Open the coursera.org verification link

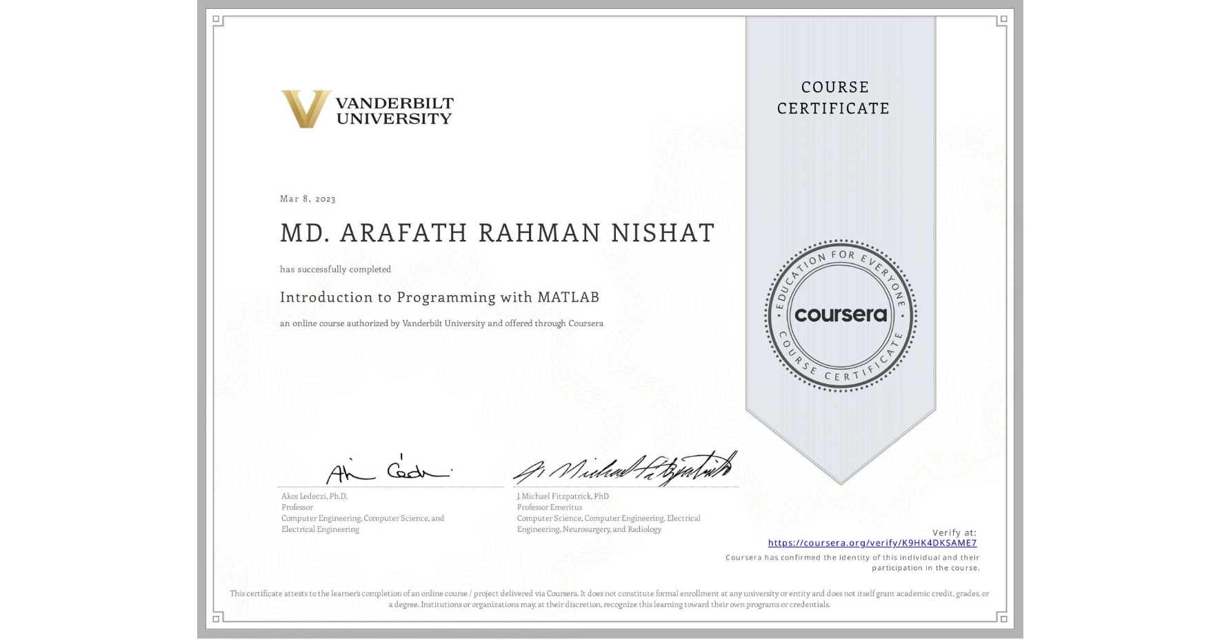[x=873, y=543]
